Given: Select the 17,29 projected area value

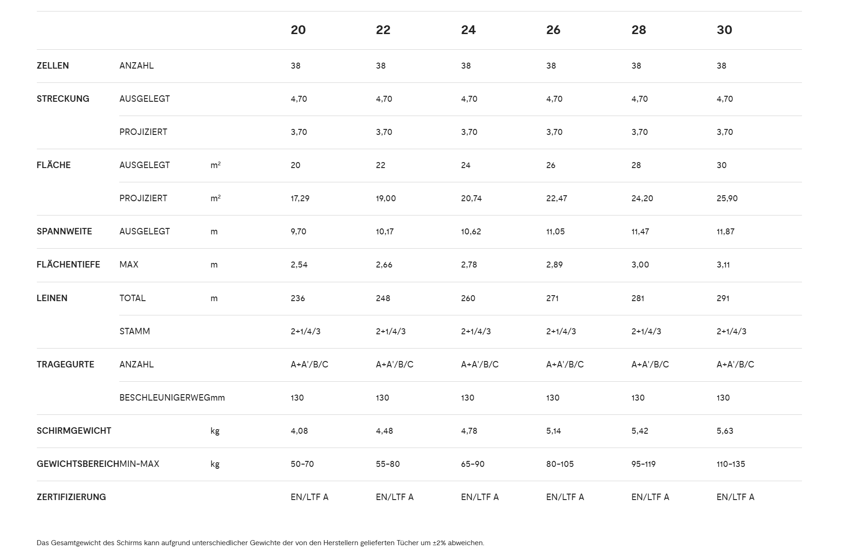Looking at the screenshot, I should (x=300, y=198).
